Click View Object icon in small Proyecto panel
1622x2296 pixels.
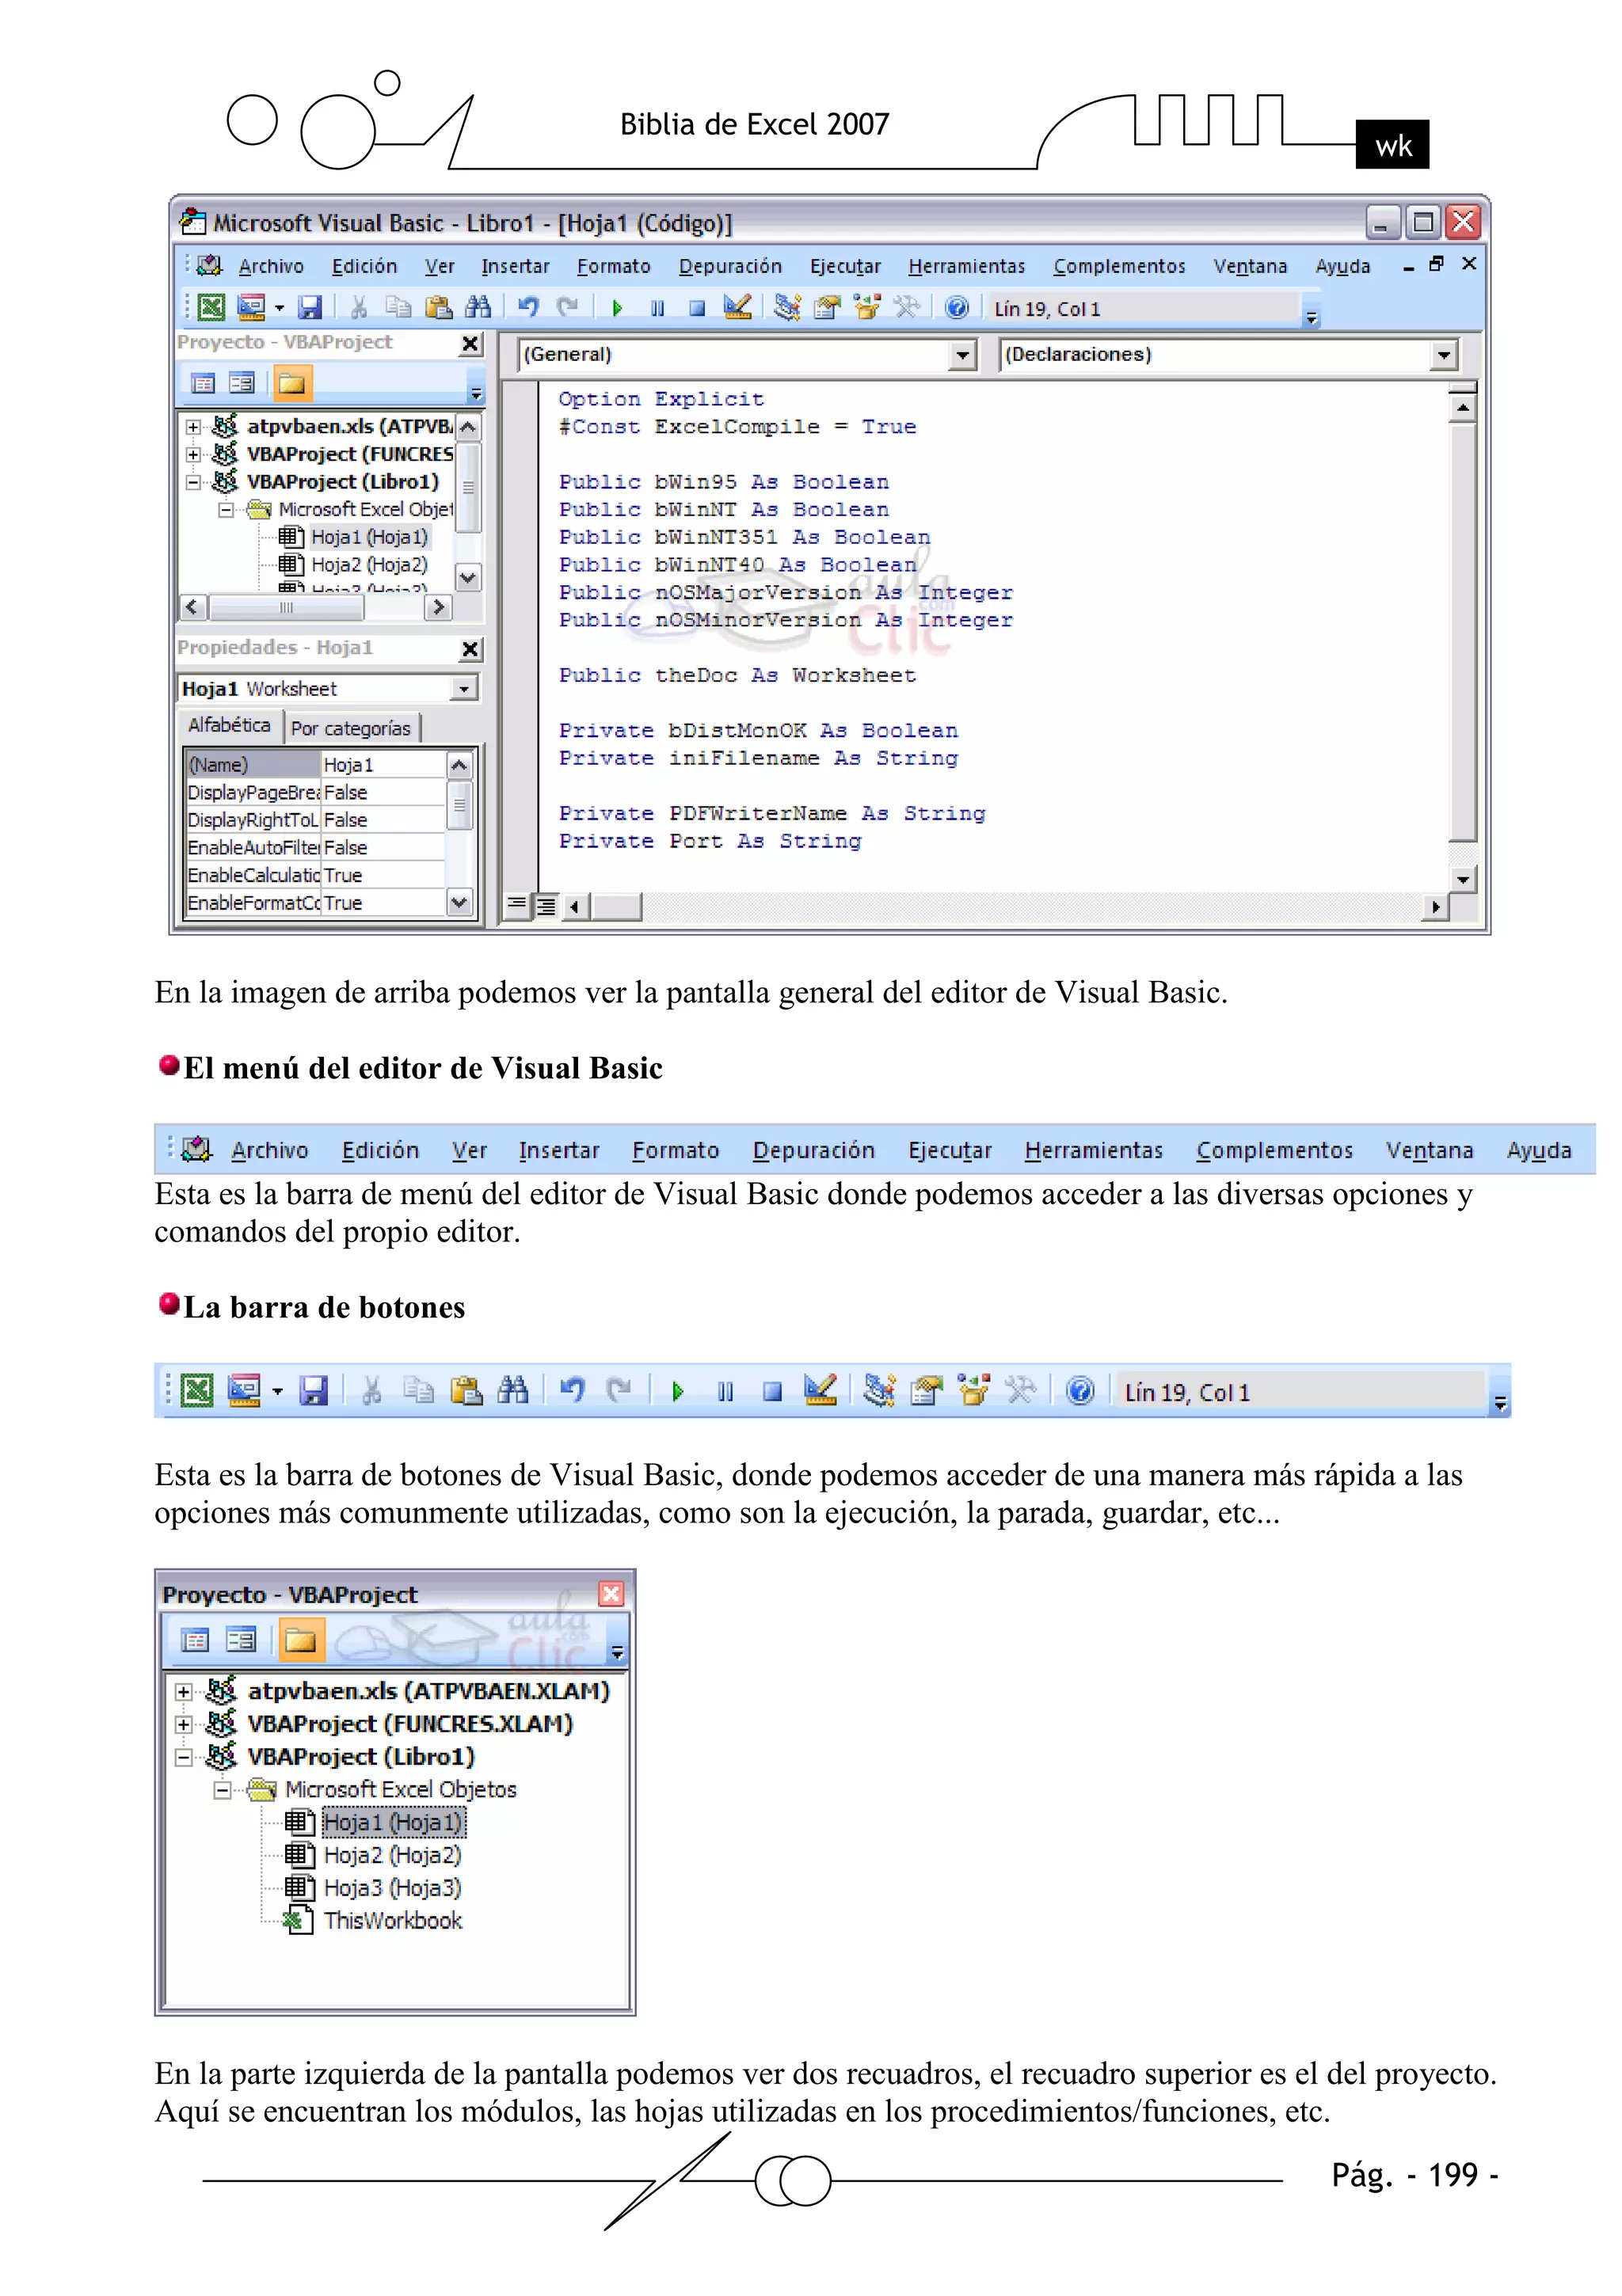(242, 383)
